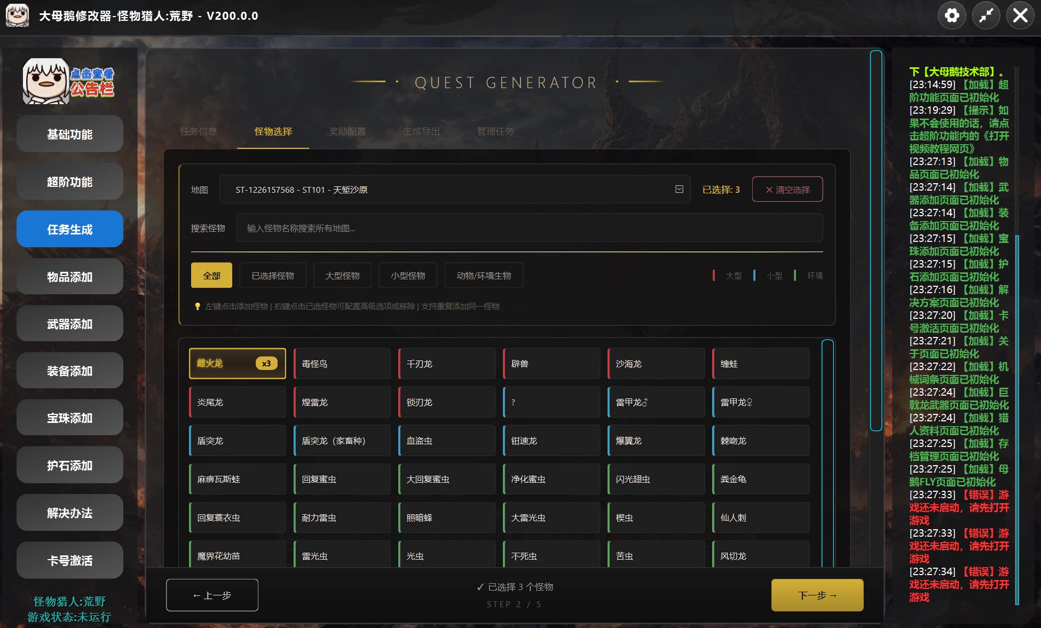
Task: Click the monster grid vertical scrollbar
Action: 828,453
